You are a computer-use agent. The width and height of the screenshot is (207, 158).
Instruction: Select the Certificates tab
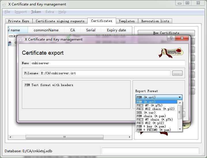(x=102, y=21)
